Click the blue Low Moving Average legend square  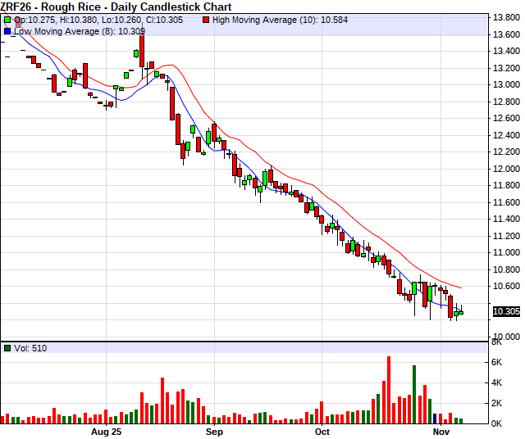(8, 30)
